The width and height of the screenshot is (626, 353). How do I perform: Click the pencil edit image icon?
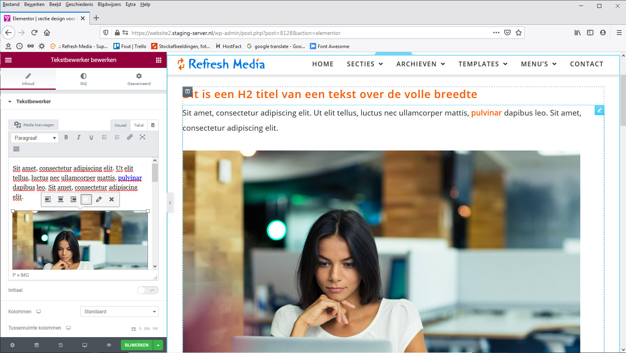coord(99,199)
